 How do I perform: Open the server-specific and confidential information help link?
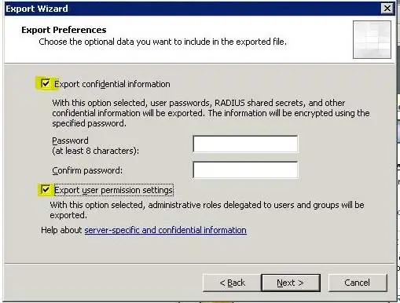165,230
